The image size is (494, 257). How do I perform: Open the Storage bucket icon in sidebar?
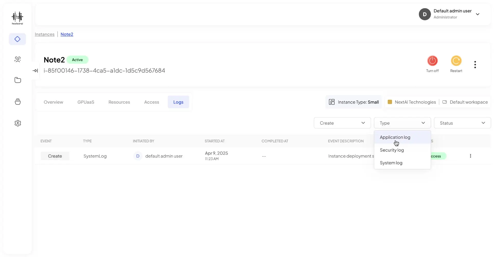tap(17, 102)
